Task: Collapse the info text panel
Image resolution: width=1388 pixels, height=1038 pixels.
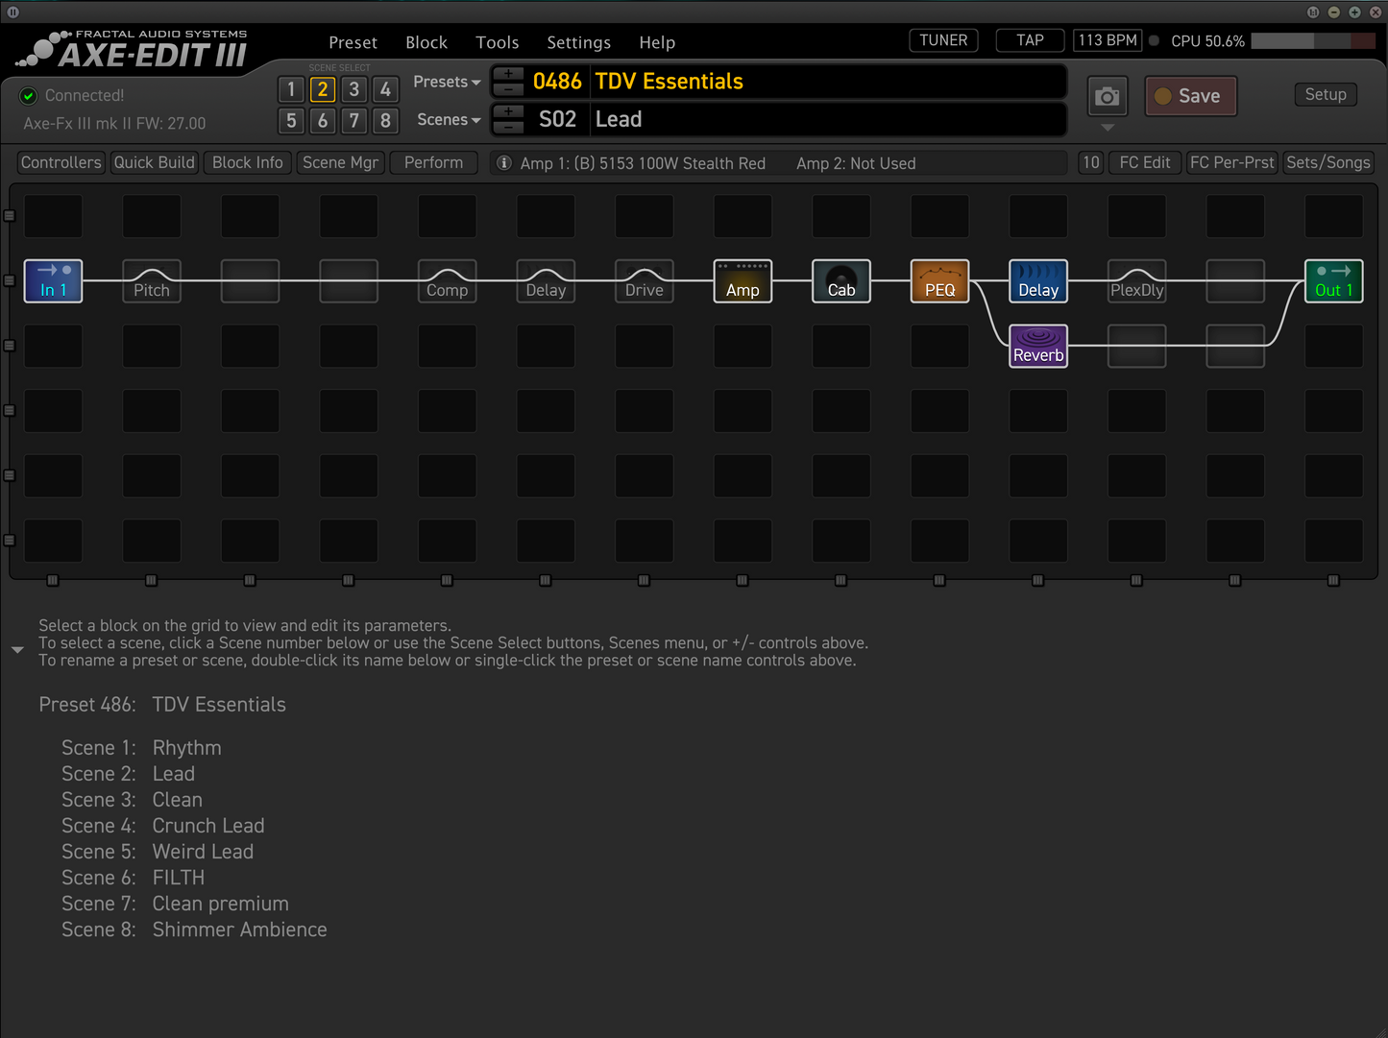Action: (x=17, y=649)
